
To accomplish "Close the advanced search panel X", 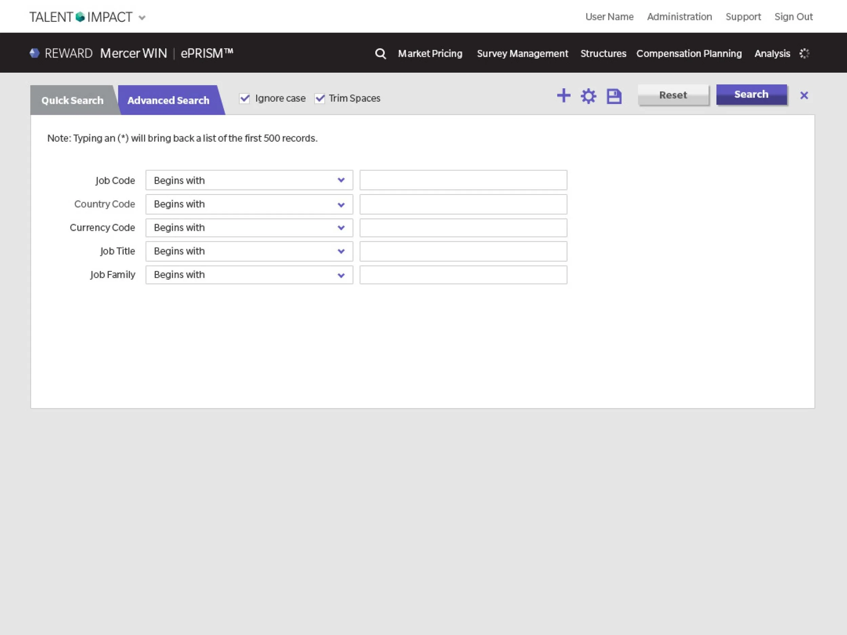I will [804, 95].
